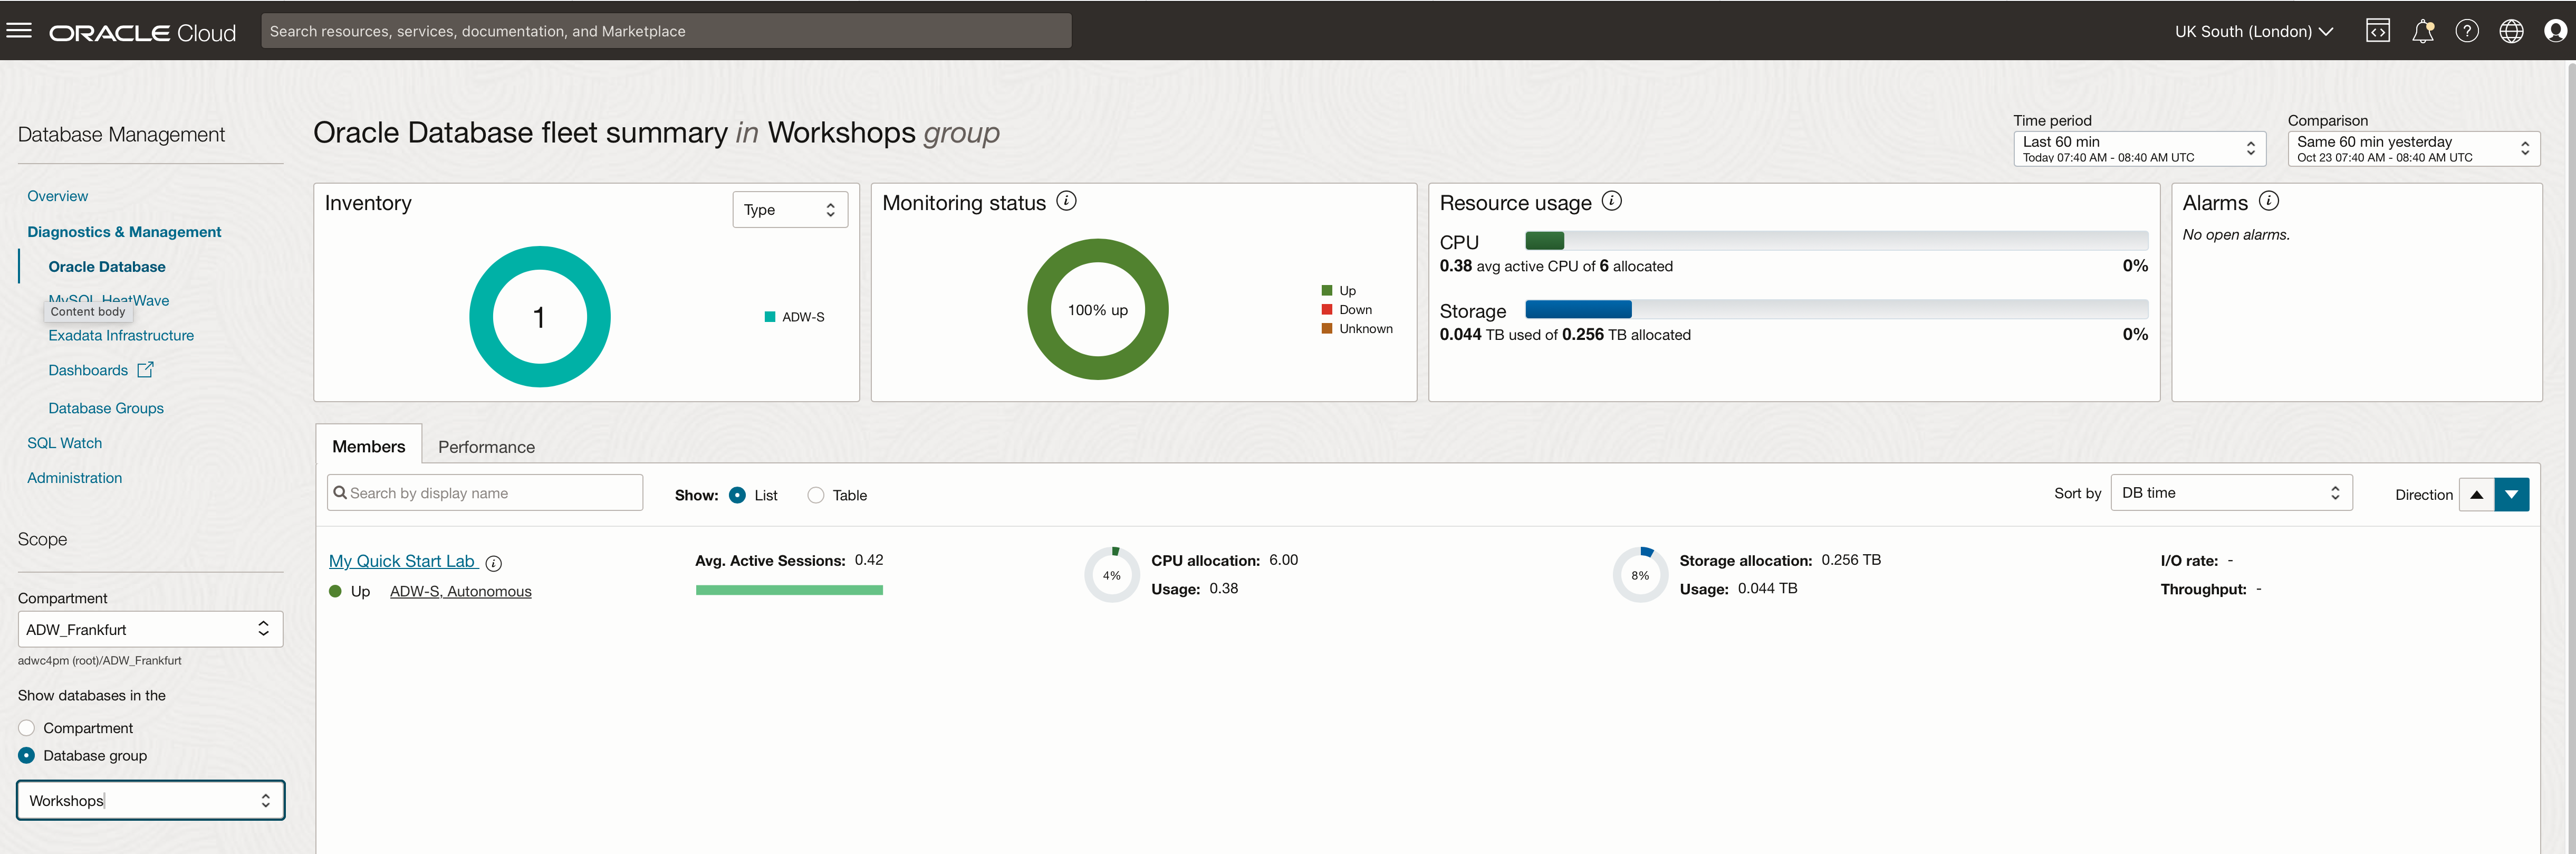Select the Table view radio button
Screen dimensions: 2576x854
click(816, 496)
